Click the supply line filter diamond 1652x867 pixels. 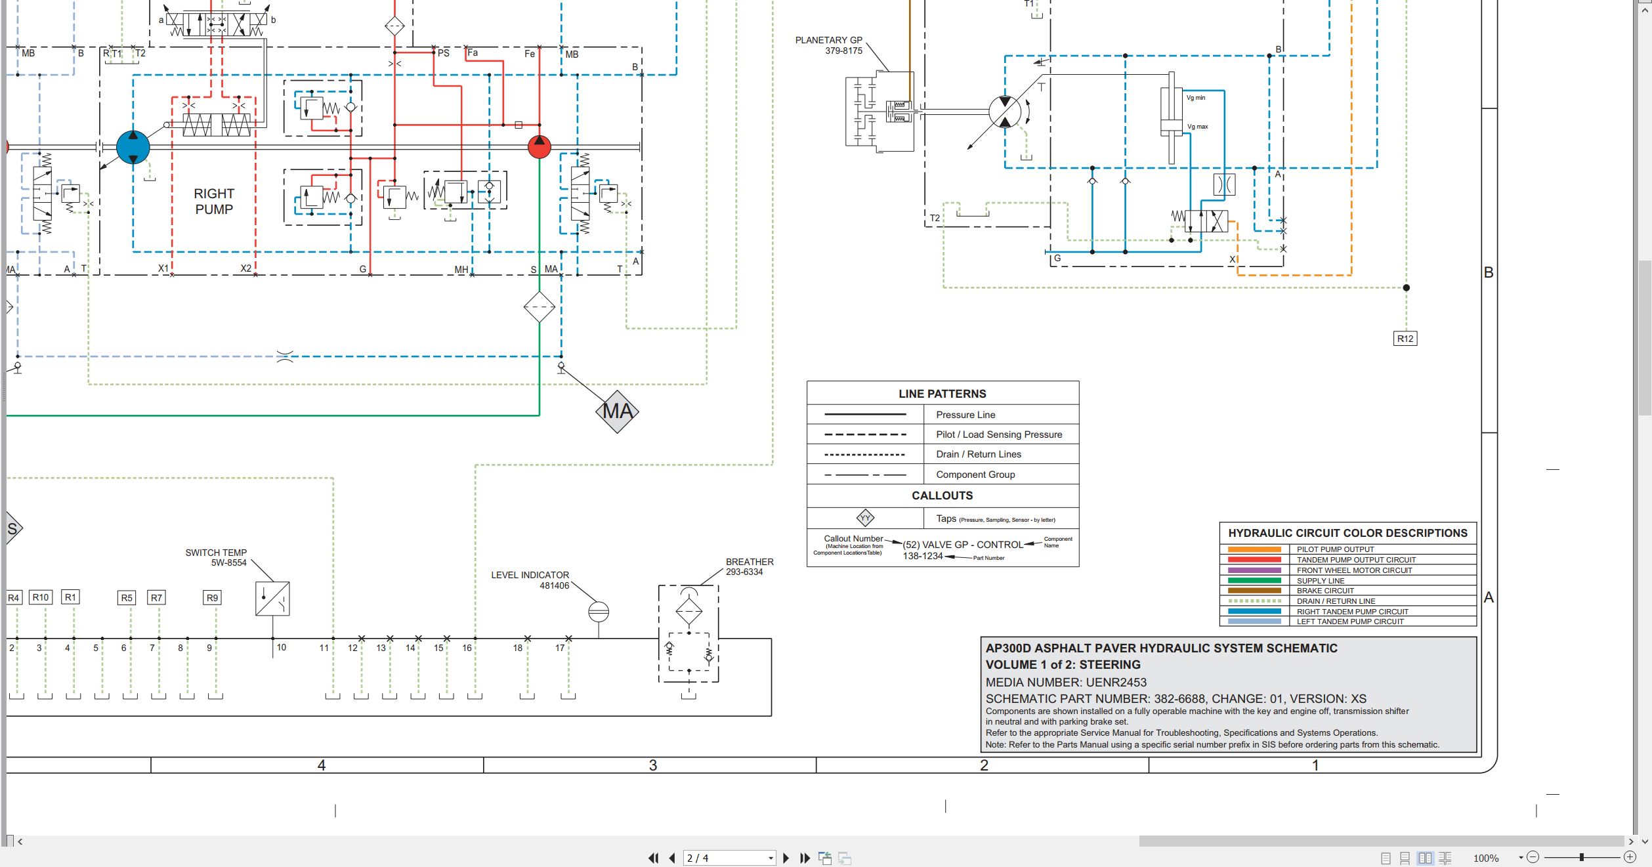pos(540,307)
